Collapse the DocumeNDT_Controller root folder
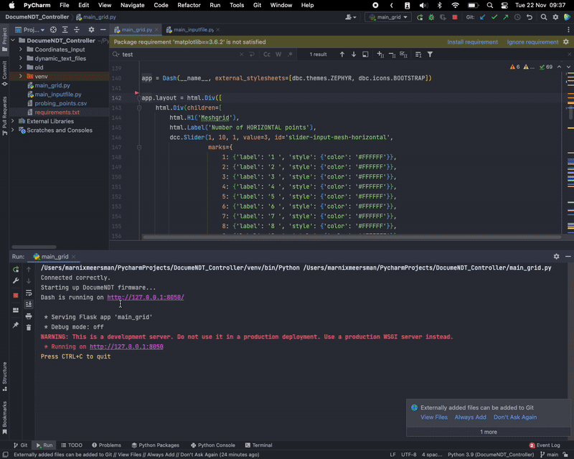 pos(13,40)
